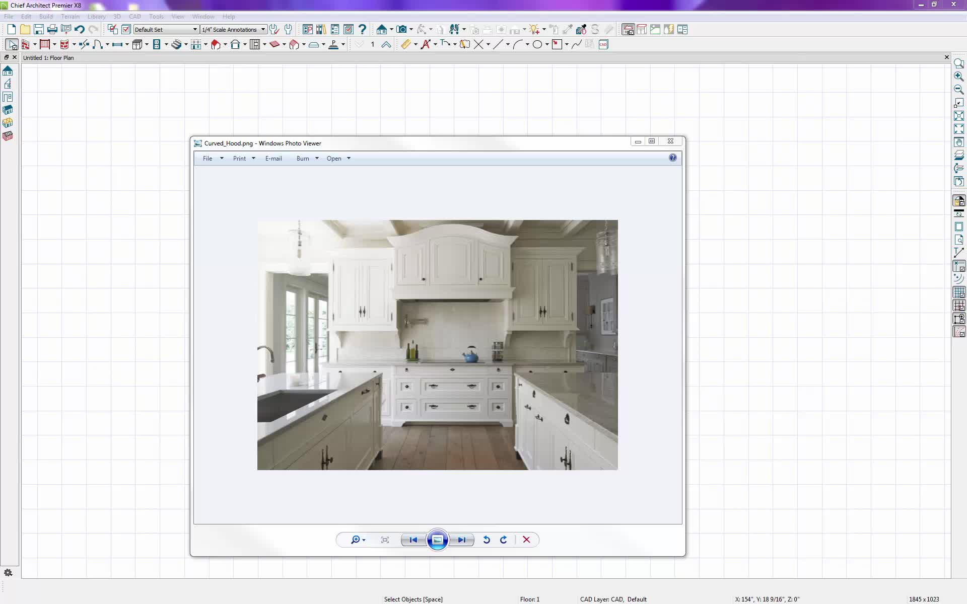Click the Rotate Clockwise button in Photo Viewer
Screen dimensions: 967x604
coord(504,540)
